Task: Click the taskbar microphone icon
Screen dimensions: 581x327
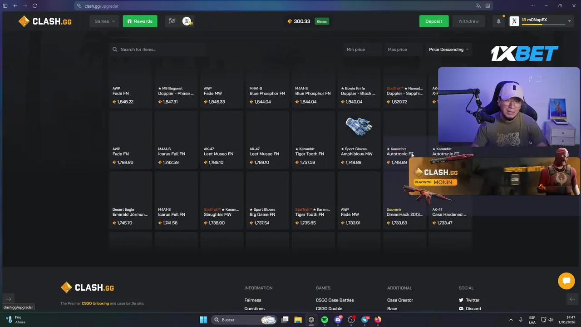Action: 521,320
